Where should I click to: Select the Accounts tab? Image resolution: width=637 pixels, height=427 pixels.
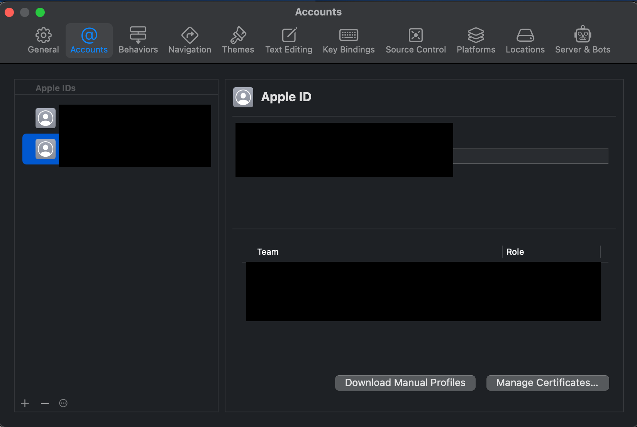click(89, 40)
